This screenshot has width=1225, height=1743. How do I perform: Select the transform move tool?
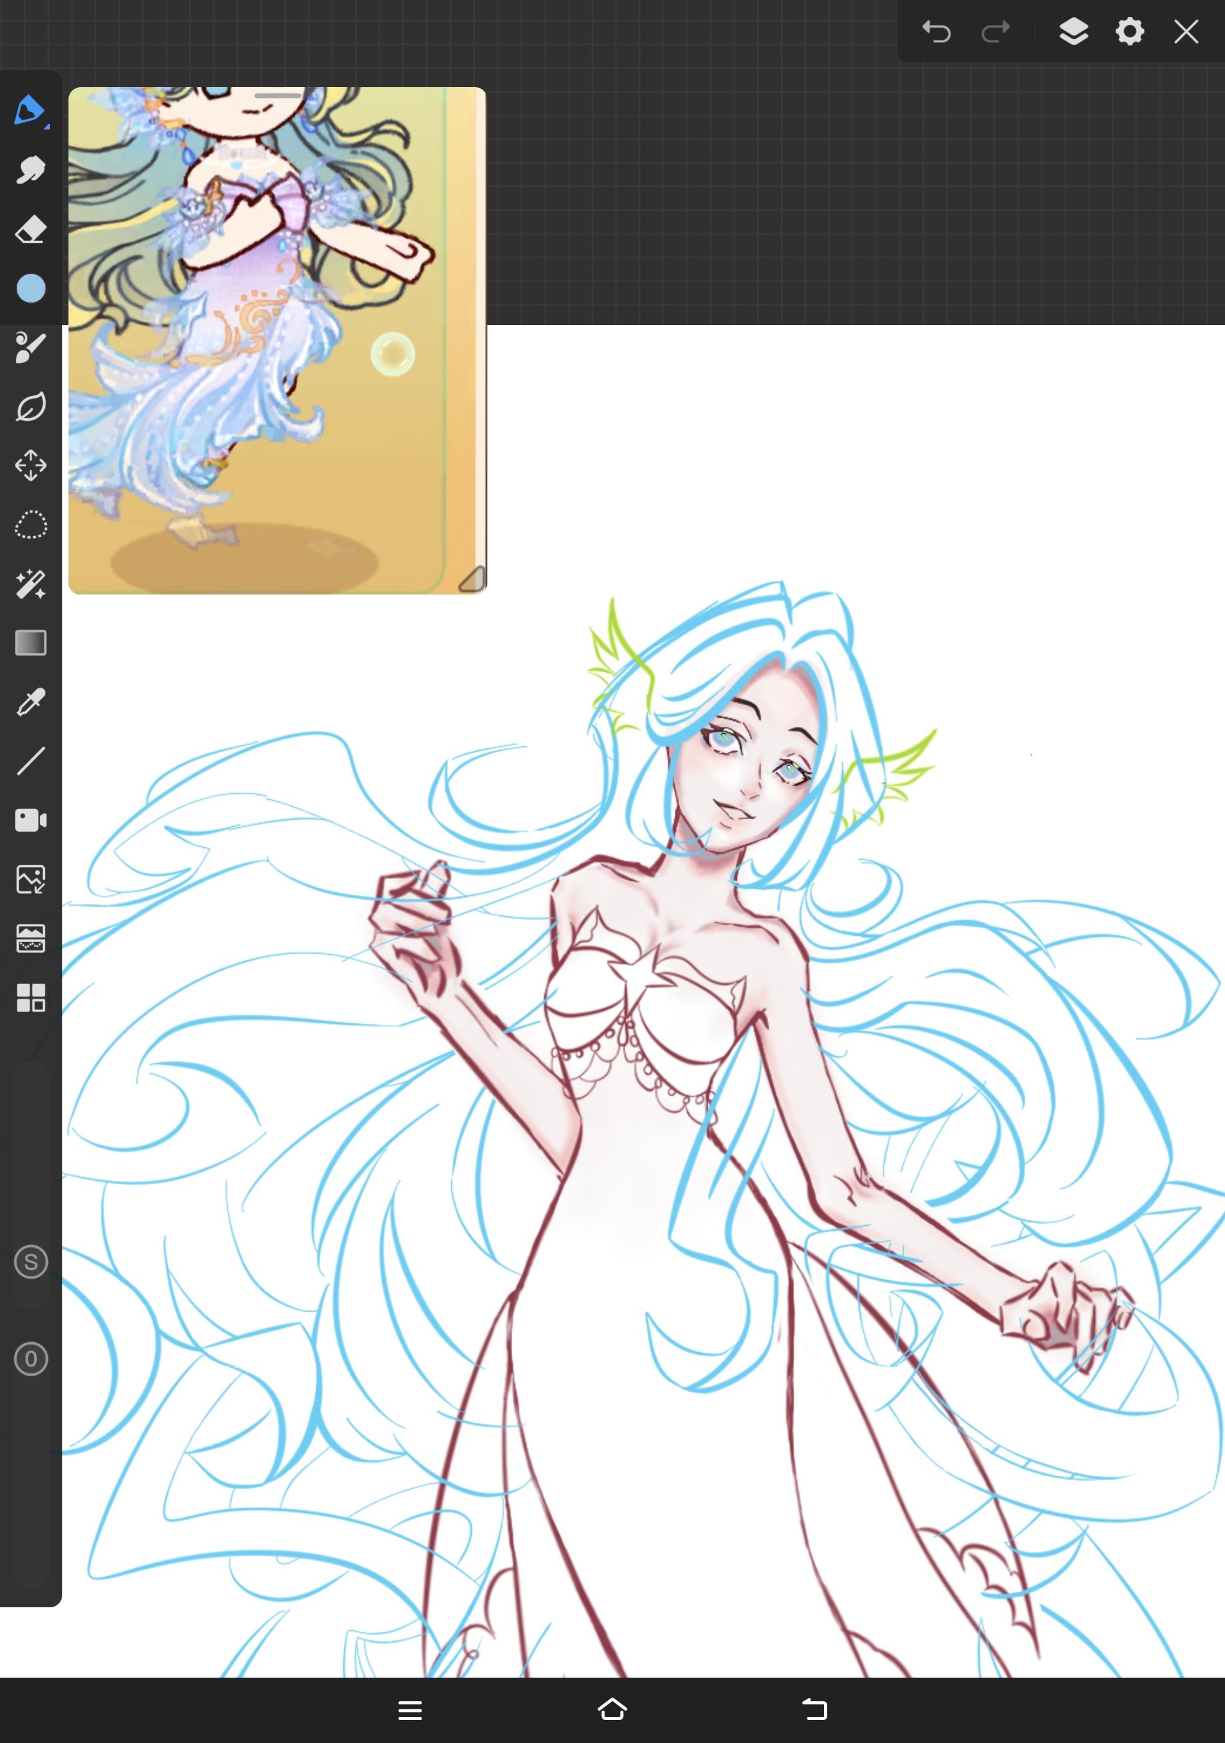tap(31, 466)
